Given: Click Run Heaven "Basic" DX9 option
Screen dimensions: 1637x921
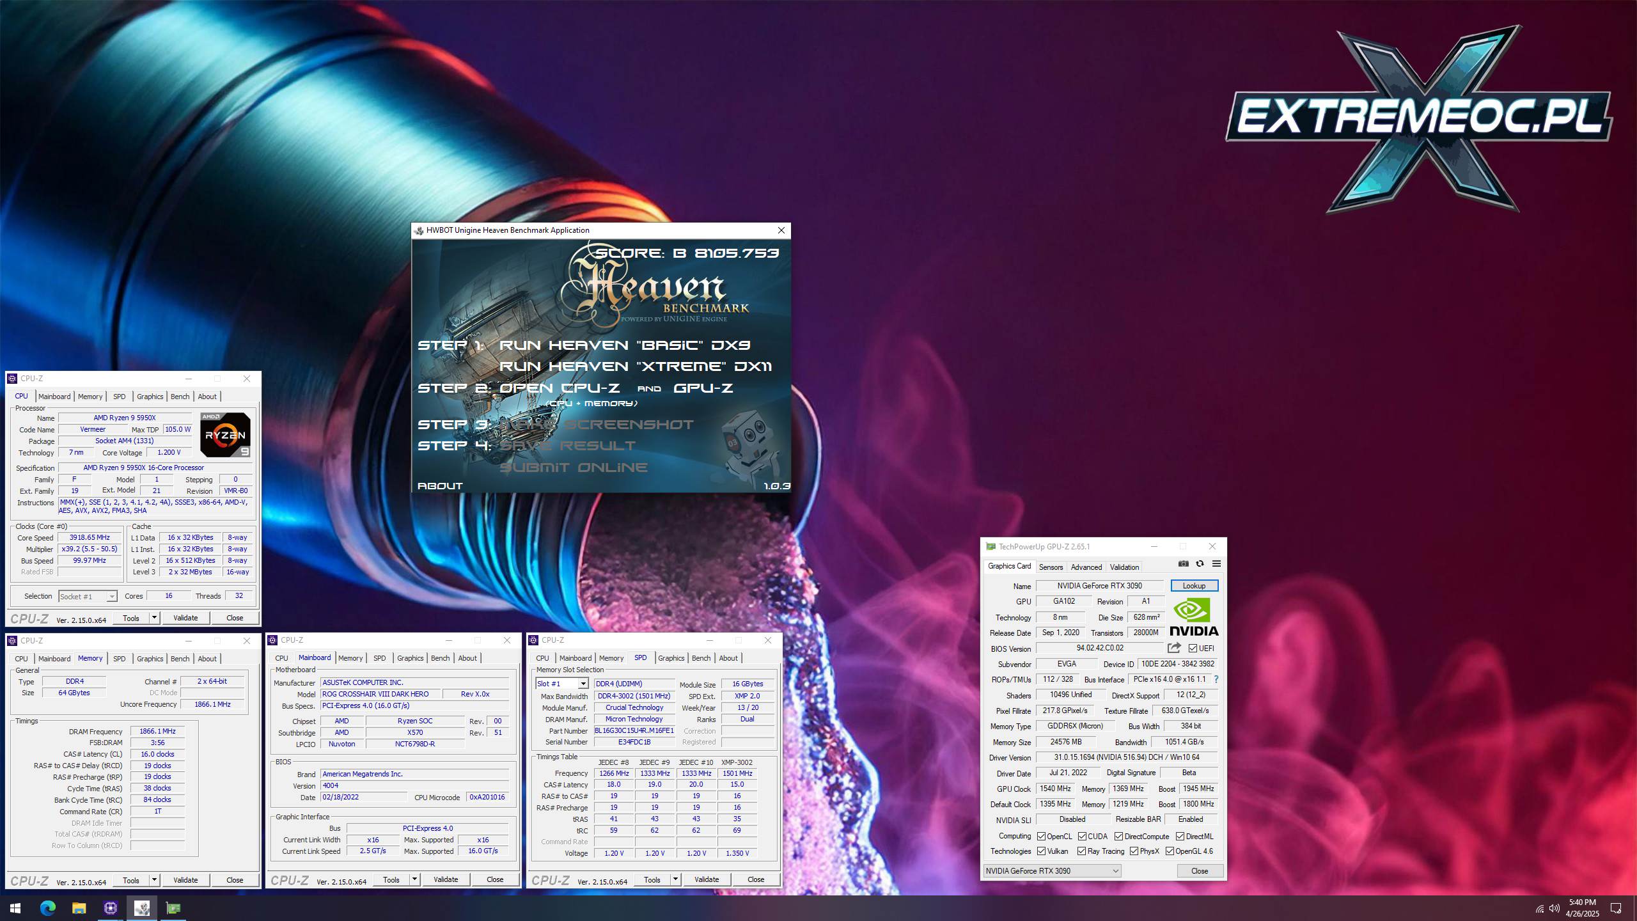Looking at the screenshot, I should click(624, 345).
